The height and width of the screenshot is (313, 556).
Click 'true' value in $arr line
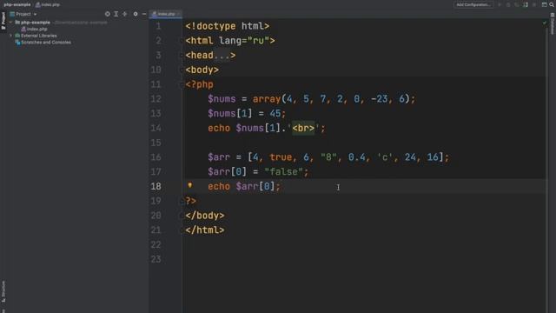click(x=281, y=157)
